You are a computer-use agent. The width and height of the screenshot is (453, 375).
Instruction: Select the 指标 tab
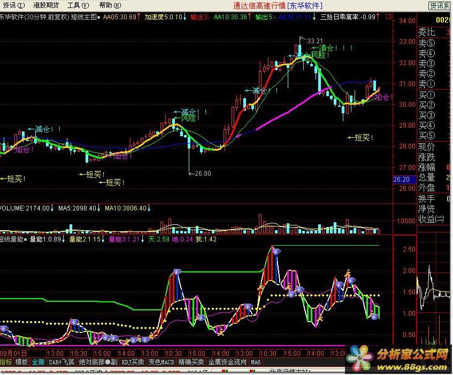[x=6, y=362]
